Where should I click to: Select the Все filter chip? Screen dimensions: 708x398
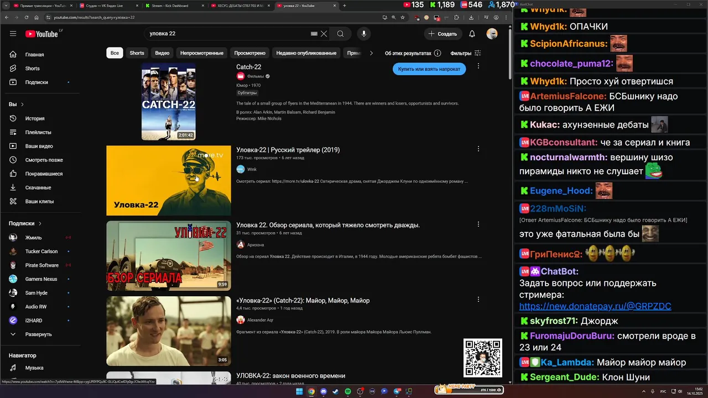click(x=114, y=53)
